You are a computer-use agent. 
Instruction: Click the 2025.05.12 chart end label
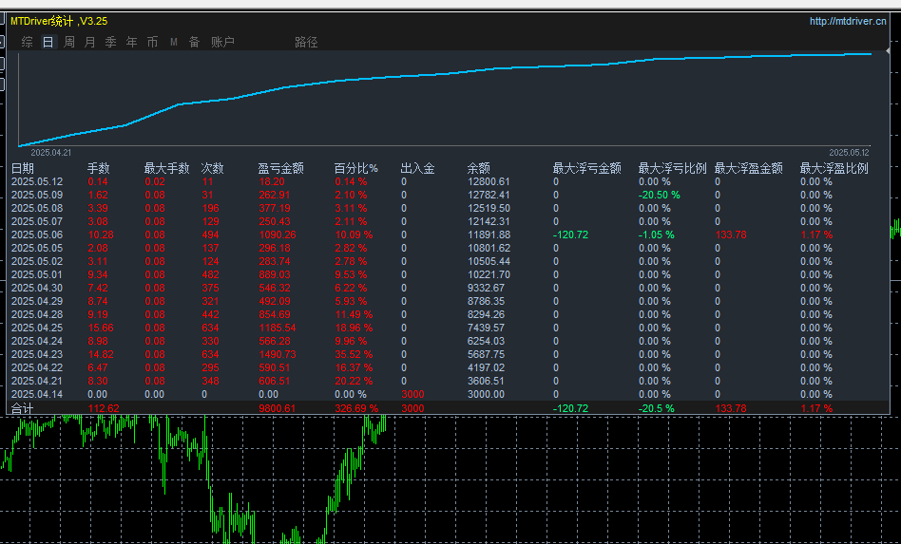tap(850, 153)
